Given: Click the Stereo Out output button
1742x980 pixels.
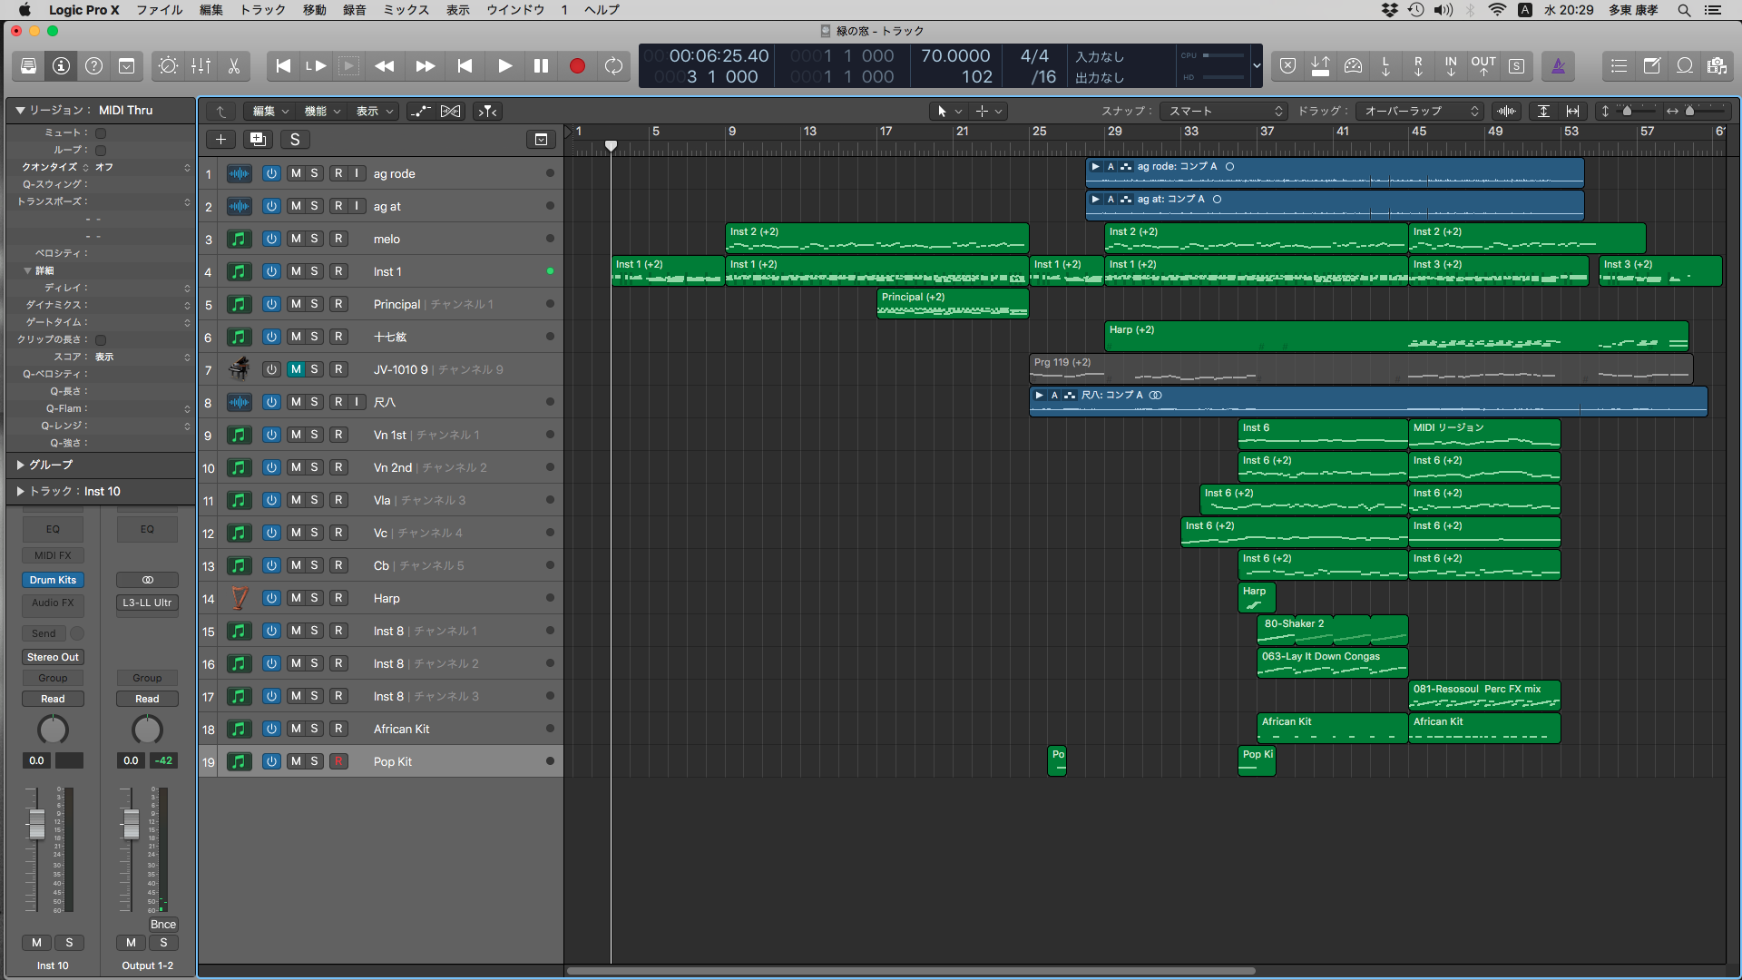Looking at the screenshot, I should click(53, 657).
